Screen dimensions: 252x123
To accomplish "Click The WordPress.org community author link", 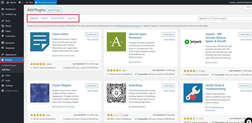I will (x=214, y=109).
